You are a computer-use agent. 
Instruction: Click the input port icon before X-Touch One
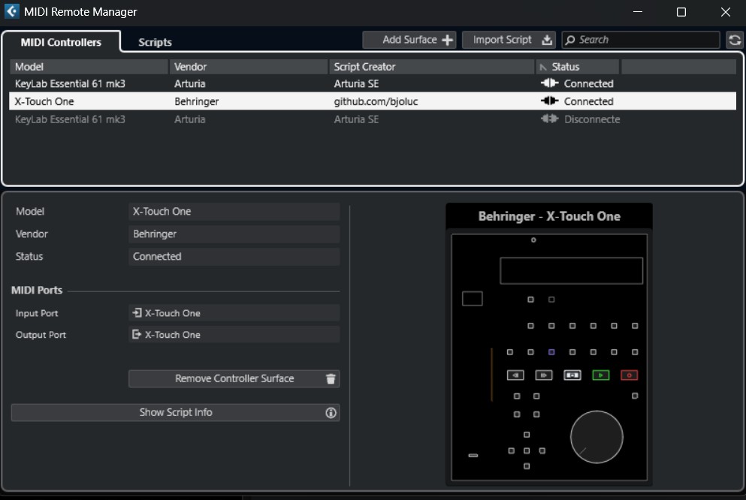pos(137,313)
